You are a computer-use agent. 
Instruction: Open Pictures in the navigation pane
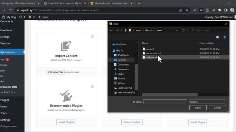coord(119,78)
